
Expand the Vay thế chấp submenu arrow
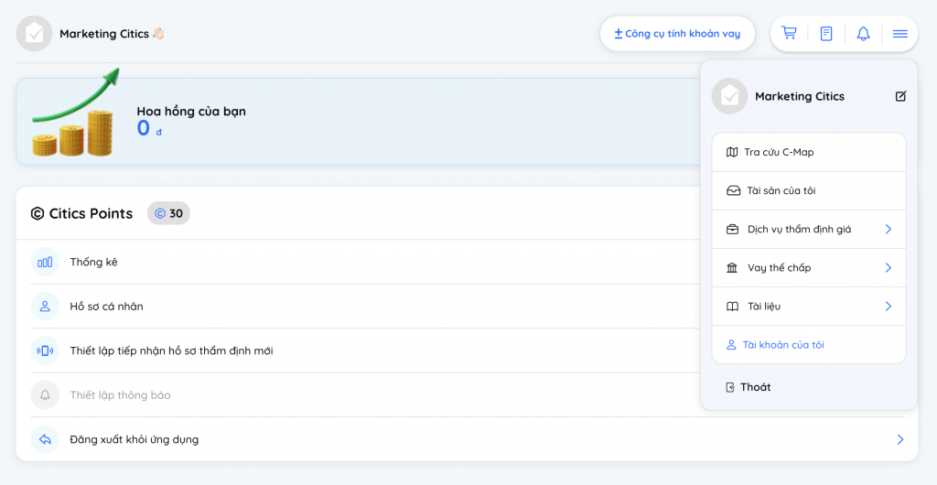888,267
